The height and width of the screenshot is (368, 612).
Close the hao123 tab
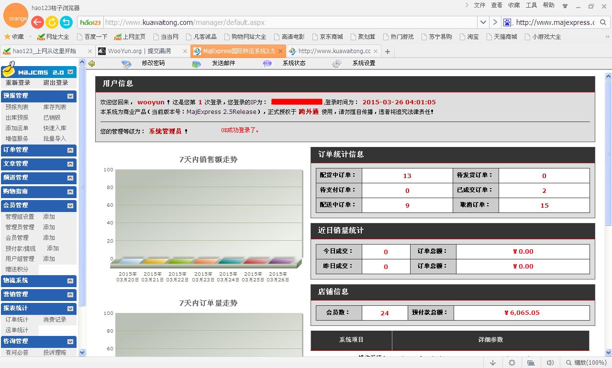[x=90, y=51]
